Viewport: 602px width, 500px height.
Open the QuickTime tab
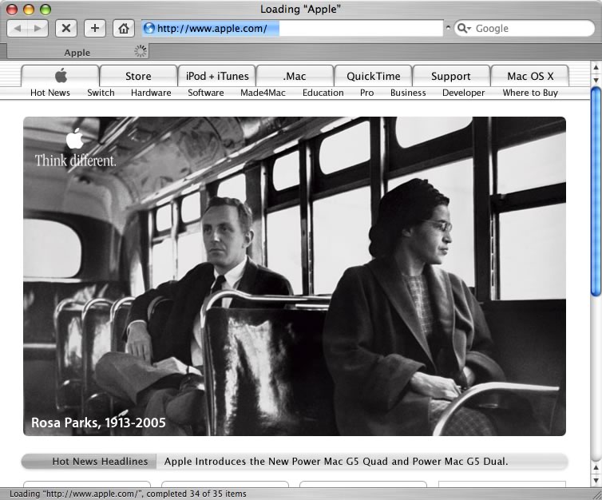373,76
